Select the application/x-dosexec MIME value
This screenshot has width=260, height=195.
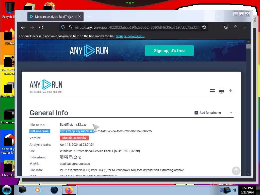[75, 164]
